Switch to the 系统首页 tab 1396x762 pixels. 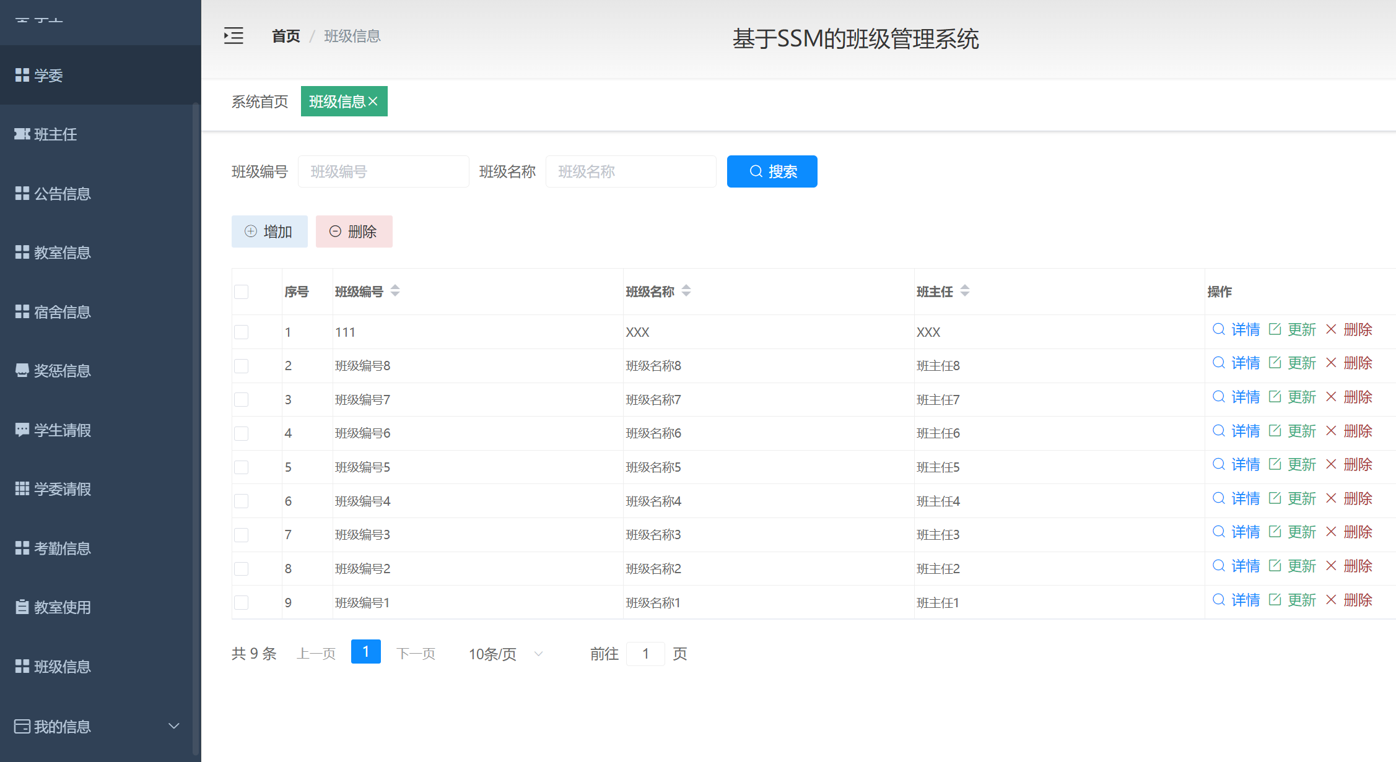[x=260, y=102]
